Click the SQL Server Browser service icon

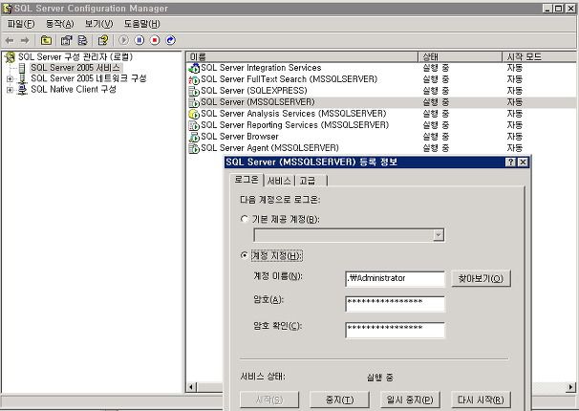point(194,137)
